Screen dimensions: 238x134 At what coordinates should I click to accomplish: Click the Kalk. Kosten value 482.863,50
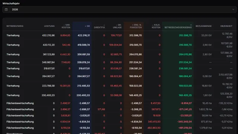coord(154,128)
